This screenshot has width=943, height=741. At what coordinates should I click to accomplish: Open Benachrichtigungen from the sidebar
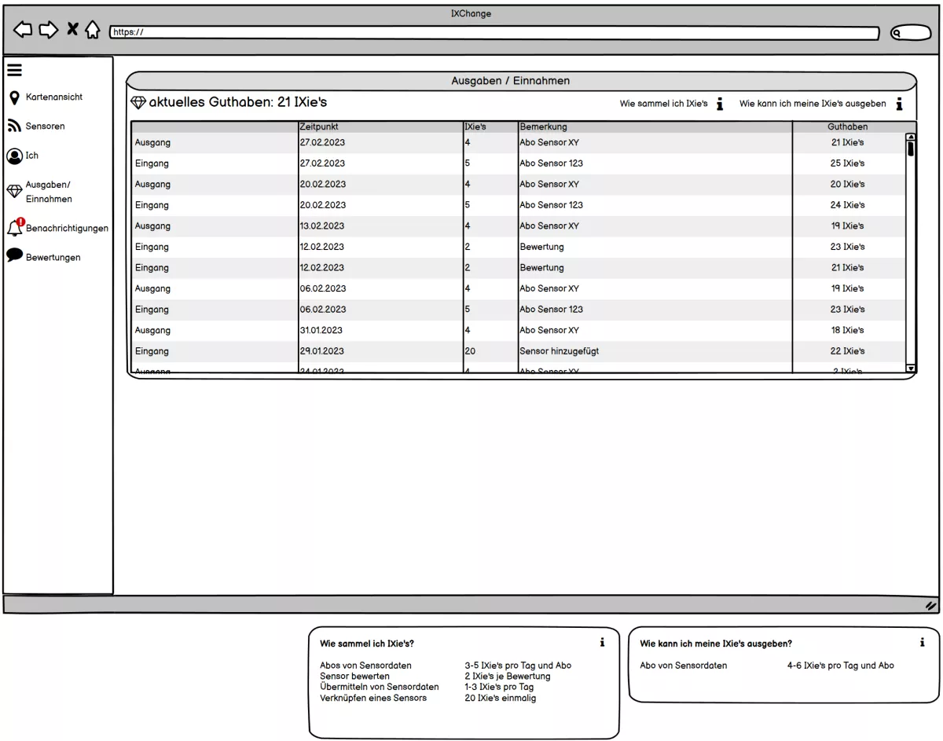[x=66, y=228]
